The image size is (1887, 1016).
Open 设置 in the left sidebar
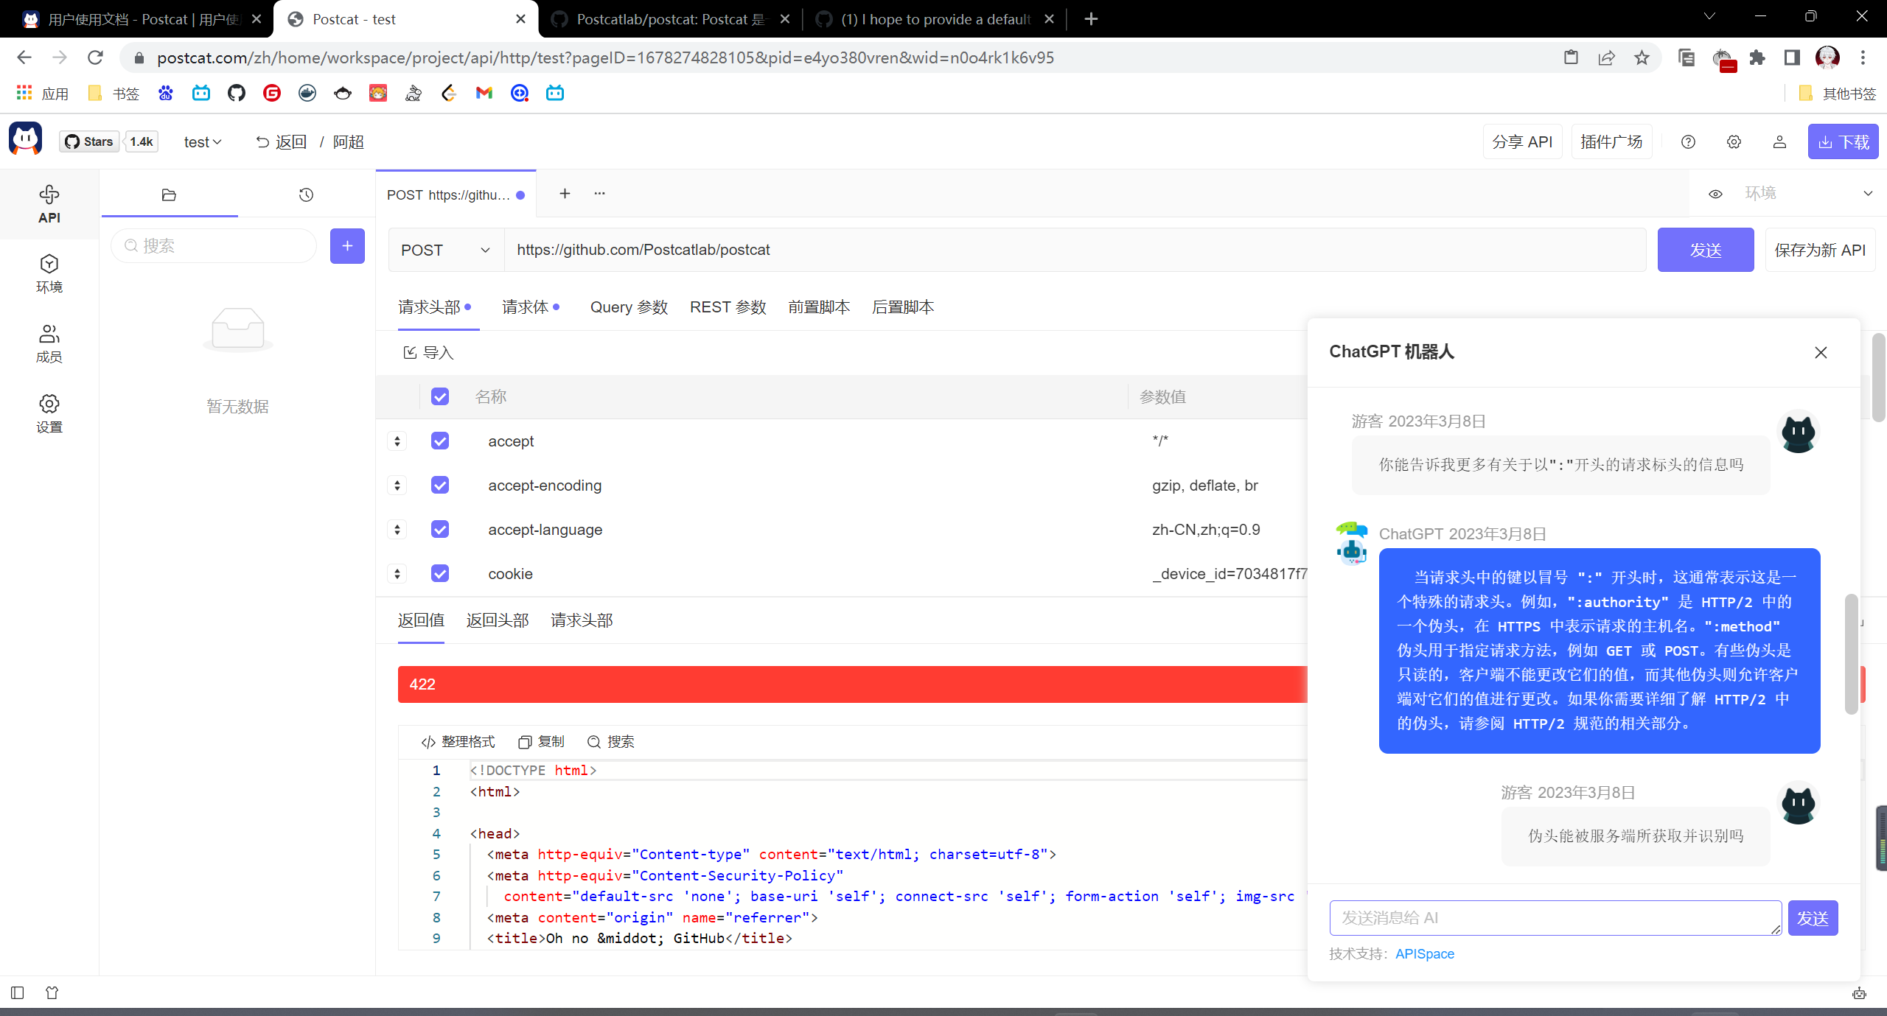(x=49, y=413)
